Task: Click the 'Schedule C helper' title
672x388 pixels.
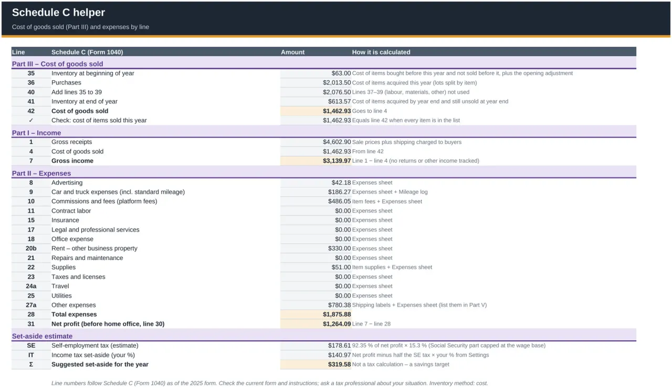Action: click(x=58, y=13)
